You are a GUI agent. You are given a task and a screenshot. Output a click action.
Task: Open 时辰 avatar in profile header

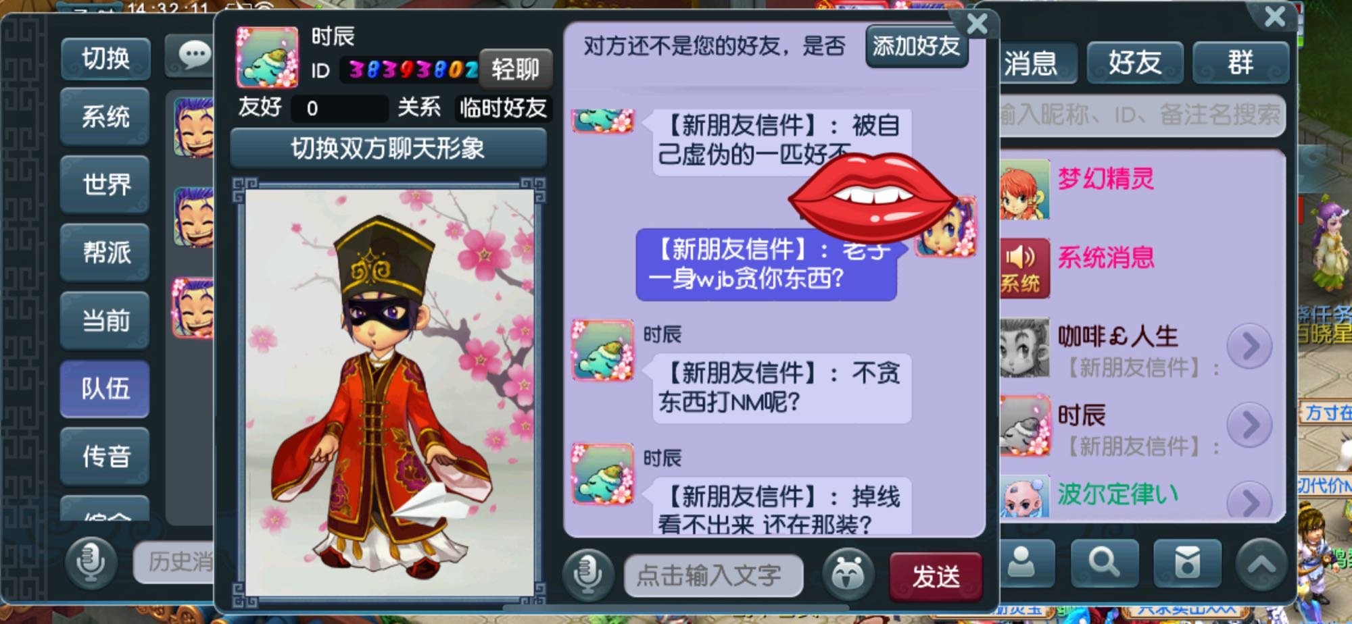click(x=267, y=57)
